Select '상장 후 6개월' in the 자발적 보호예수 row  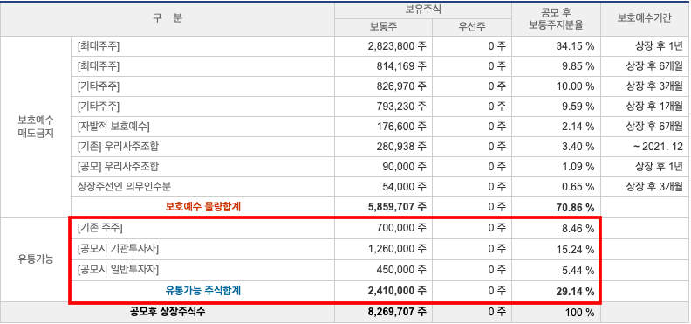click(654, 127)
